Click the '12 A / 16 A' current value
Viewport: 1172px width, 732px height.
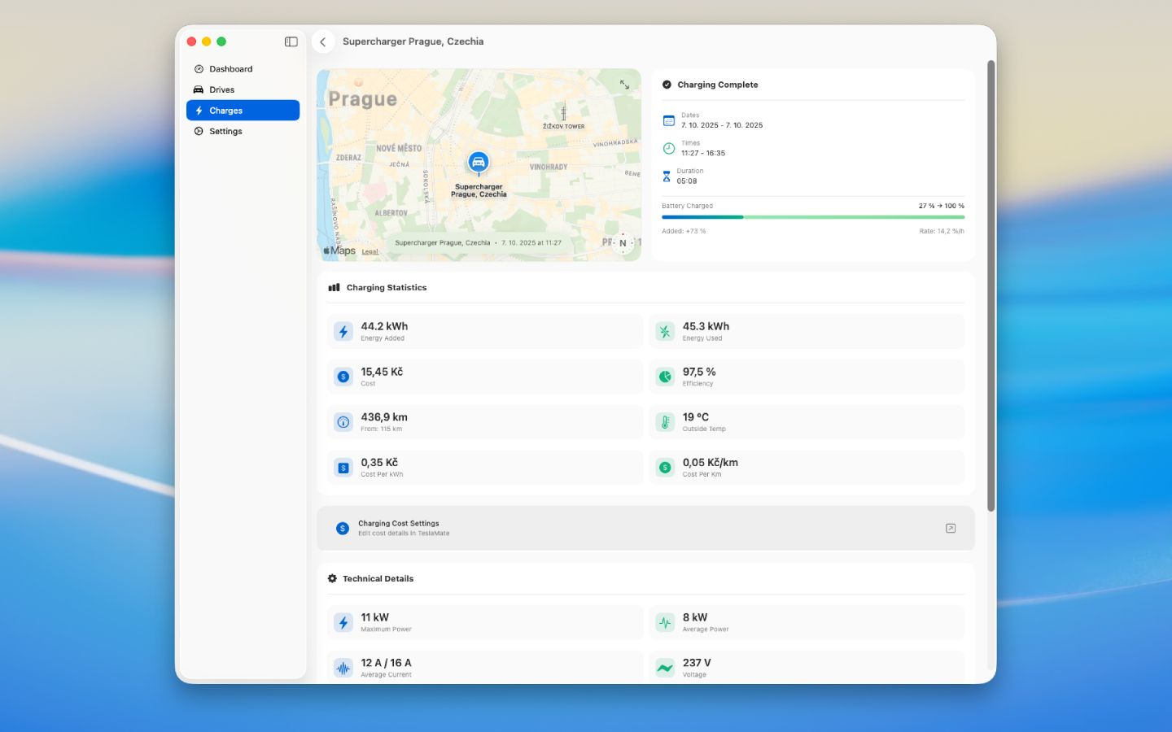point(386,663)
